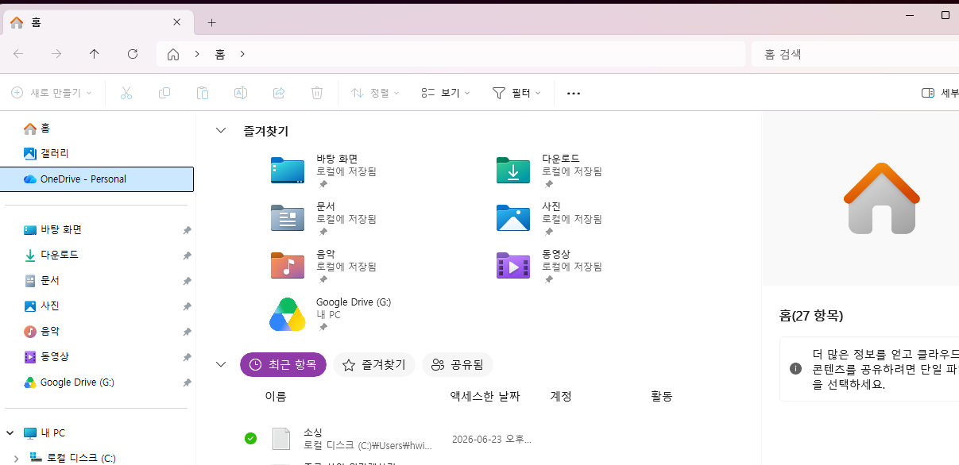Sort by 계정 column header
The width and height of the screenshot is (959, 465).
[x=561, y=396]
